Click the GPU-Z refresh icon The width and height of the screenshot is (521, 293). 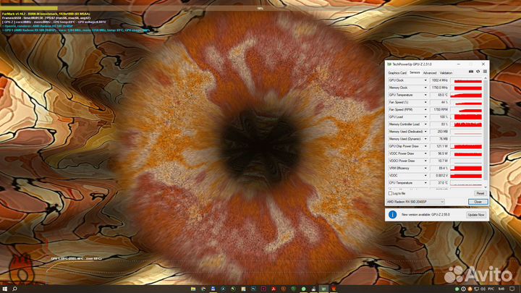(x=477, y=72)
